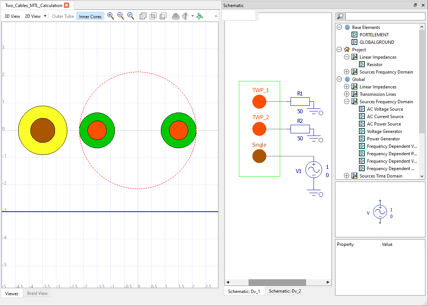The height and width of the screenshot is (306, 428).
Task: Switch to Schematic: Dv_2 tab
Action: tap(285, 291)
